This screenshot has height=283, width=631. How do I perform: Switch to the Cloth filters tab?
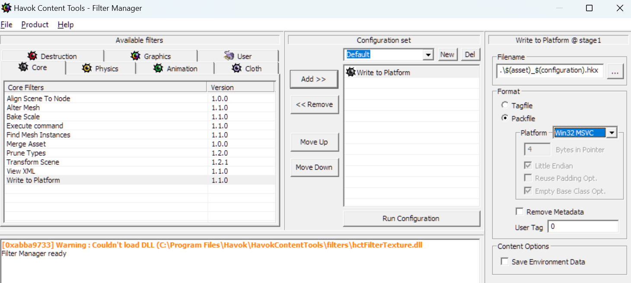point(247,68)
